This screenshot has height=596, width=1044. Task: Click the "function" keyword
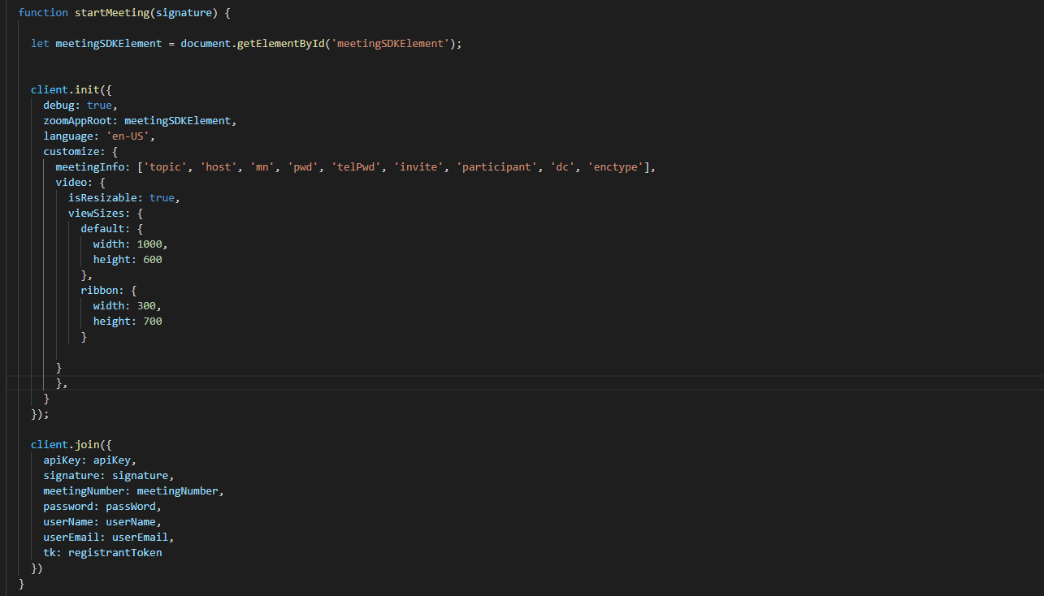tap(43, 13)
